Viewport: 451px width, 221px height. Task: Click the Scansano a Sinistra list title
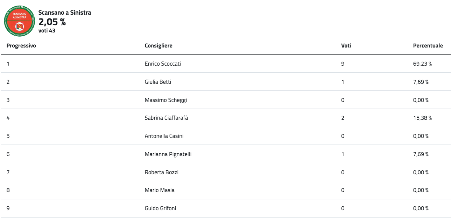[65, 13]
